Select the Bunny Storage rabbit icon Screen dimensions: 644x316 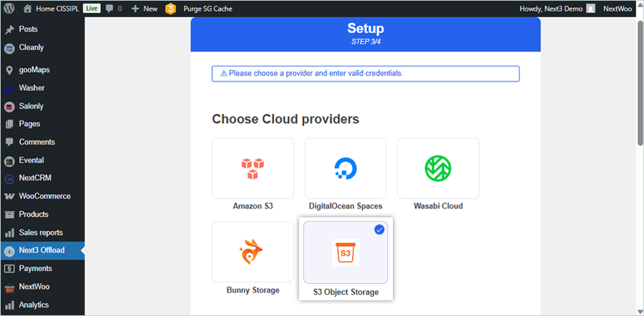pos(253,252)
